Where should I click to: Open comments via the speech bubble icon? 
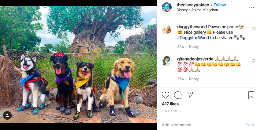178,95
